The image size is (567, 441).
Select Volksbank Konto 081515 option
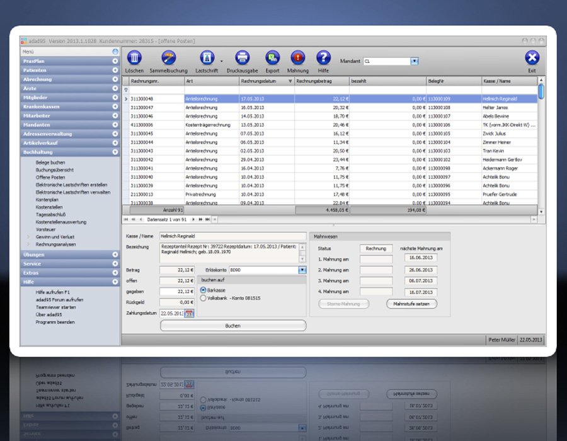click(x=203, y=298)
